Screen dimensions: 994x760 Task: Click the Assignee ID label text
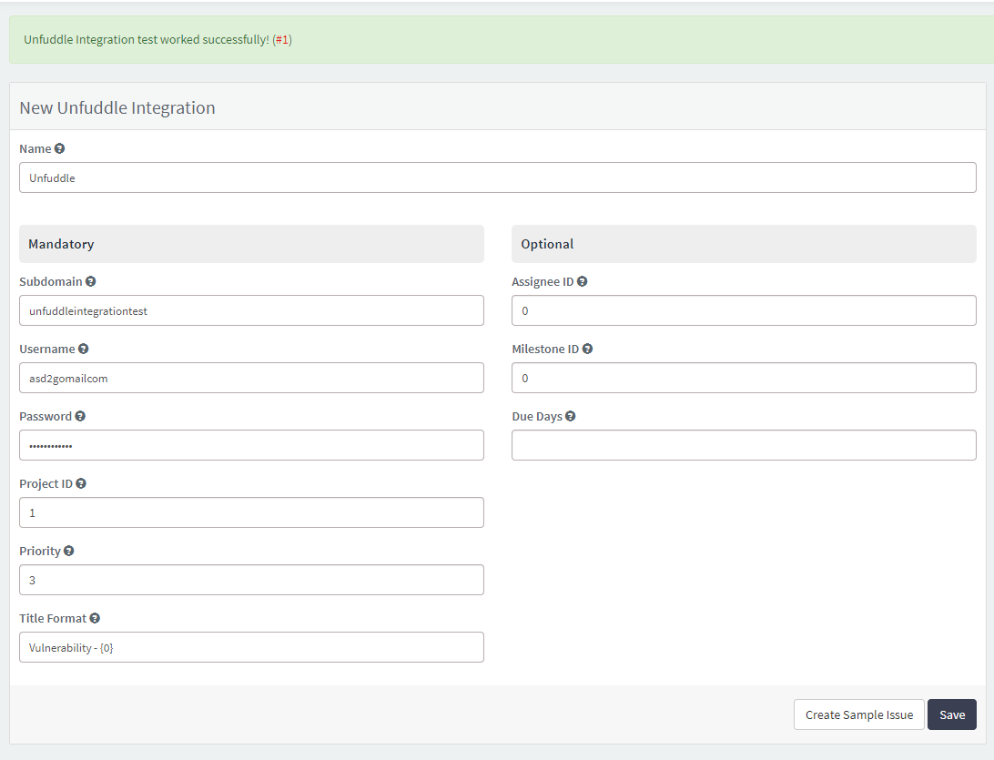(543, 281)
